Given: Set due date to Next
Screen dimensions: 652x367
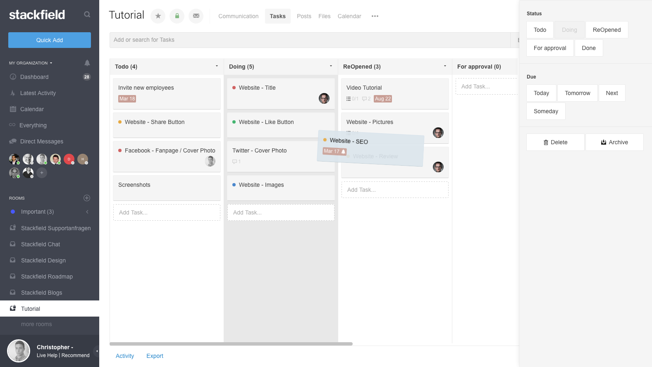Looking at the screenshot, I should click(612, 93).
